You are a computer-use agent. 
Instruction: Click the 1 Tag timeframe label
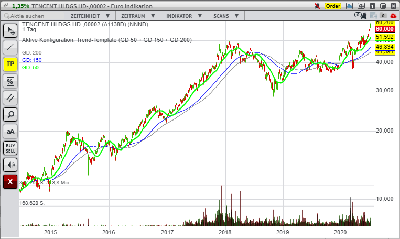click(29, 29)
